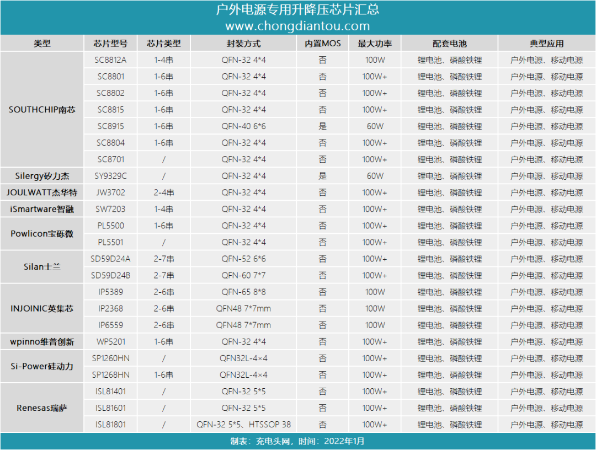Click the QFN-32 5*5、HTSSOP 38 cell
Screen dimensions: 596x450
pyautogui.click(x=244, y=425)
